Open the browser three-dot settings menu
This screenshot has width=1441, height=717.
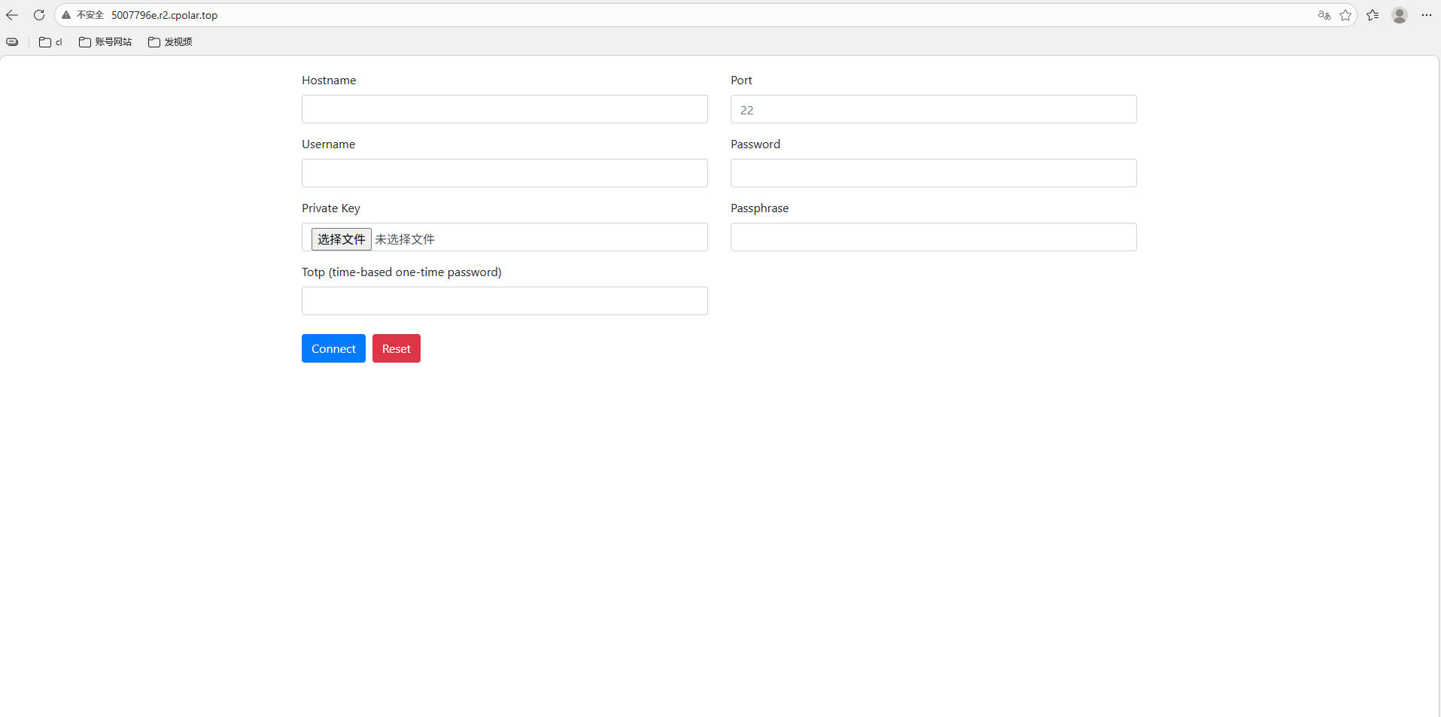click(x=1426, y=15)
